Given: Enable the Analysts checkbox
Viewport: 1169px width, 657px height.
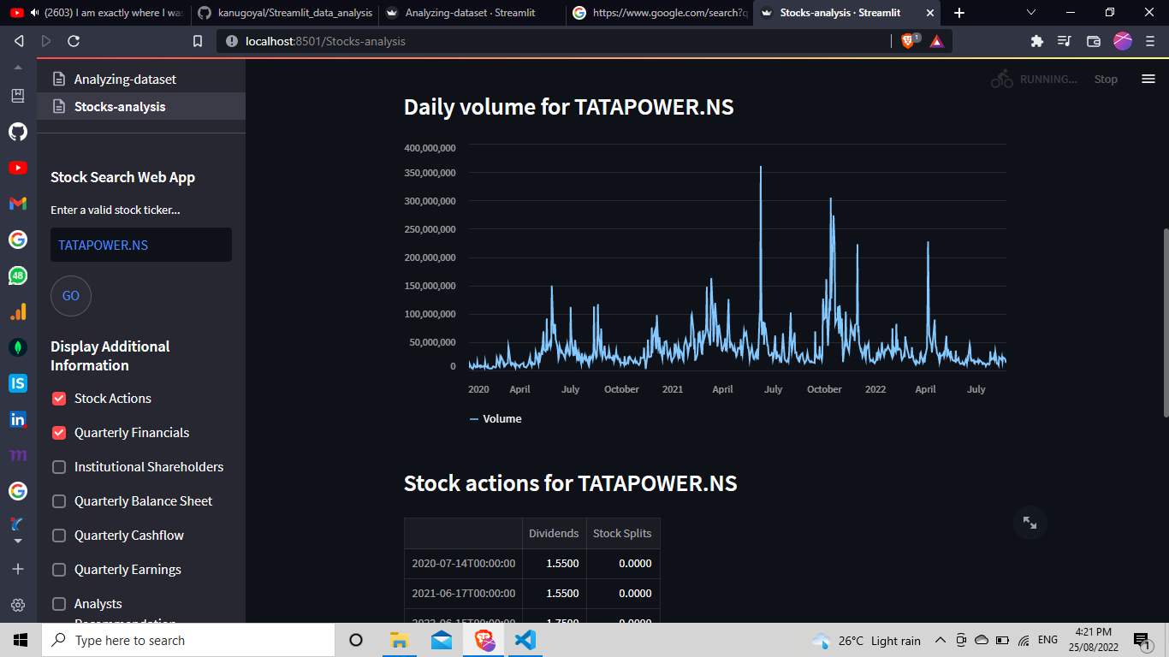Looking at the screenshot, I should pos(59,604).
